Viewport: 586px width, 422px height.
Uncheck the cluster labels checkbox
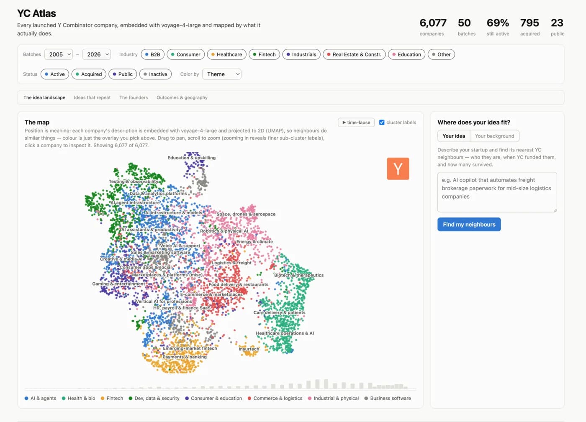click(382, 123)
